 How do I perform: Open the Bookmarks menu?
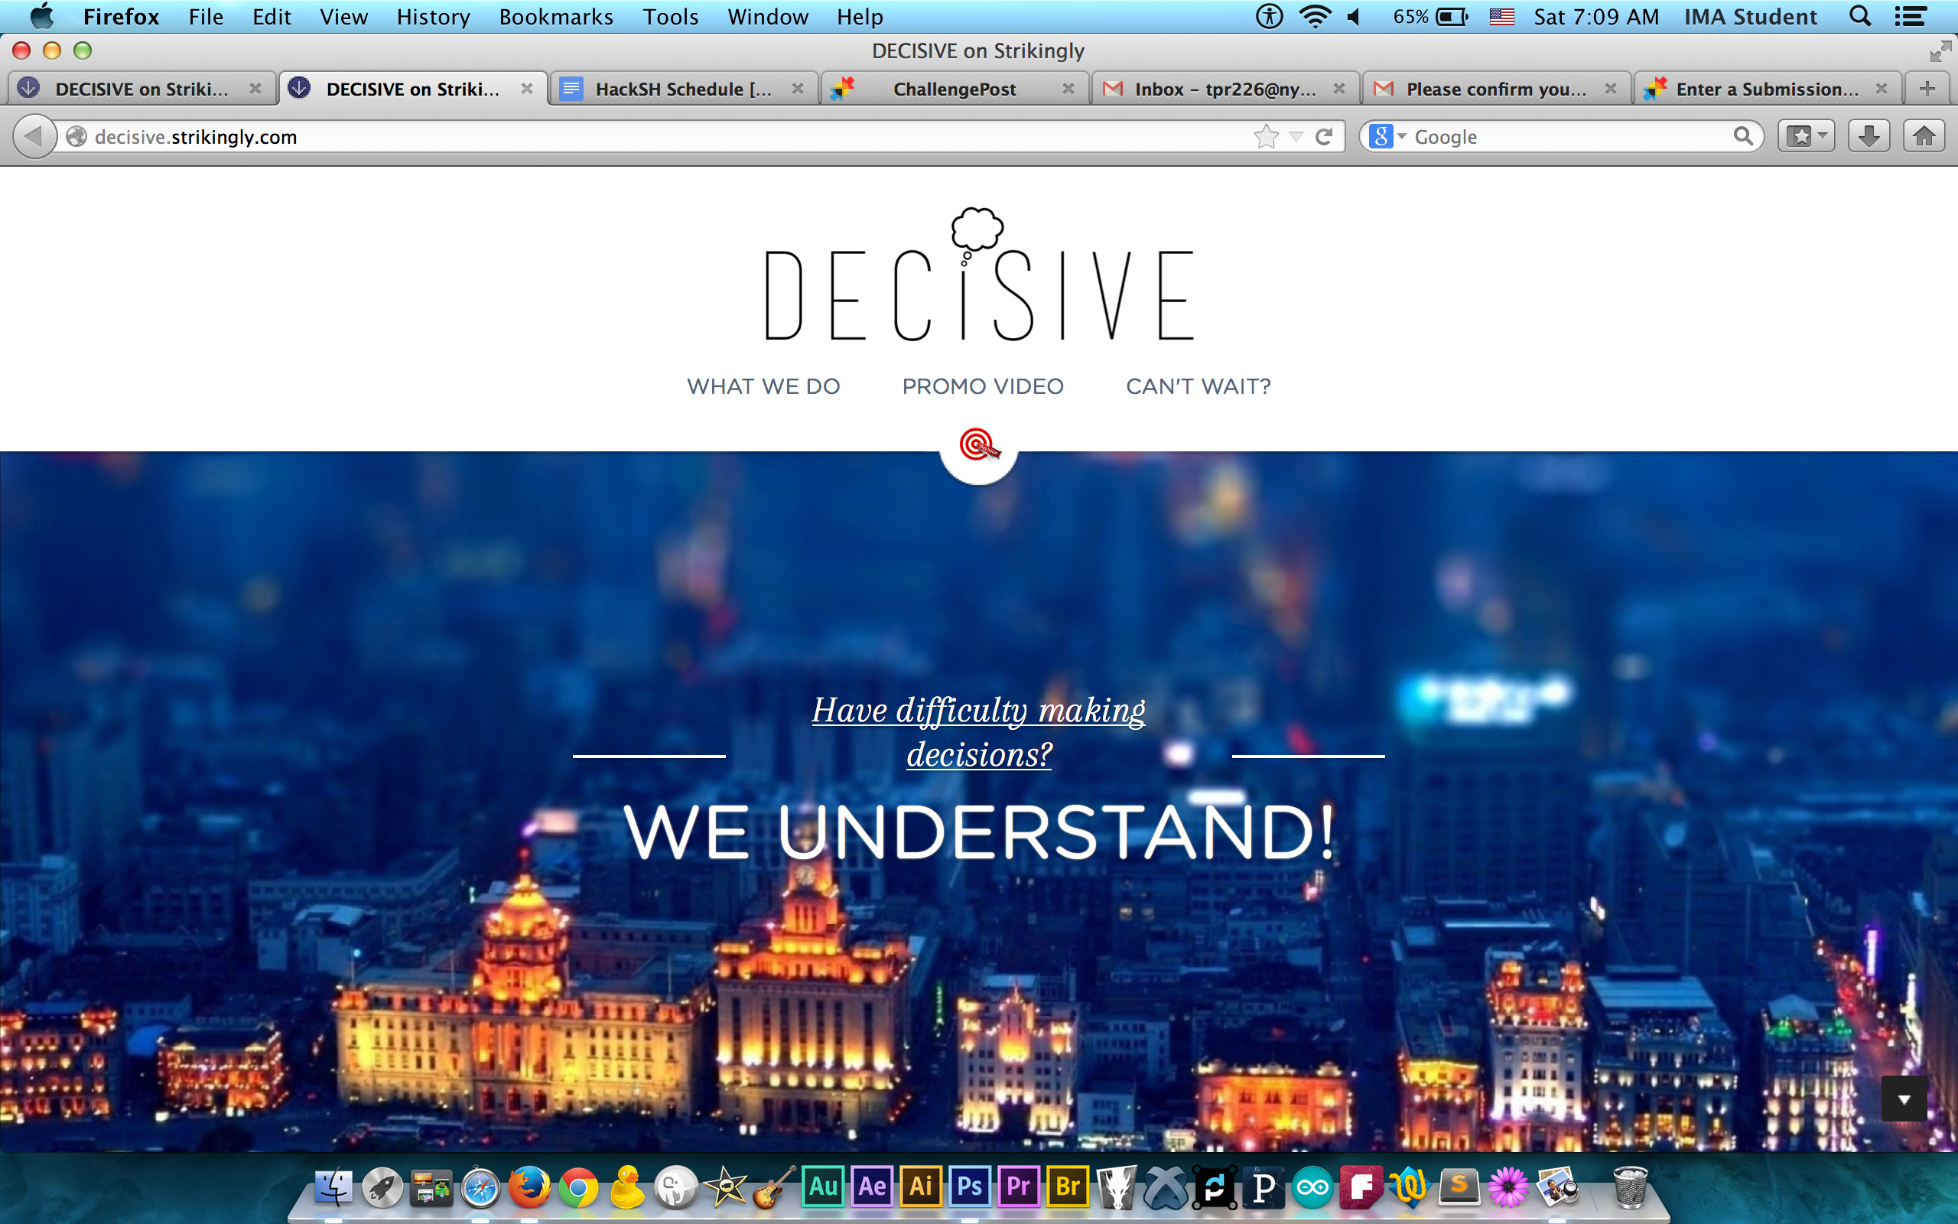556,17
